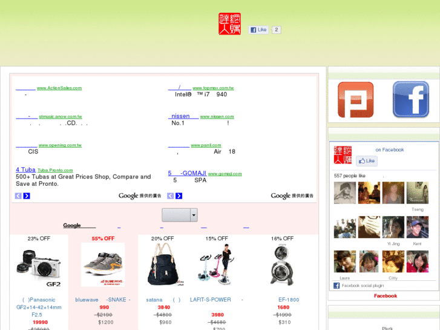The width and height of the screenshot is (440, 330).
Task: Open the orange Plurk icon
Action: point(355,100)
